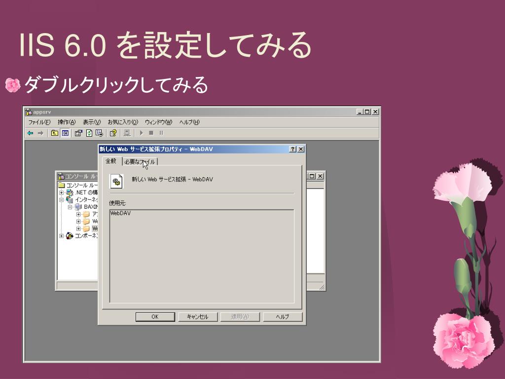Click the Back arrow in the toolbar

click(x=30, y=133)
